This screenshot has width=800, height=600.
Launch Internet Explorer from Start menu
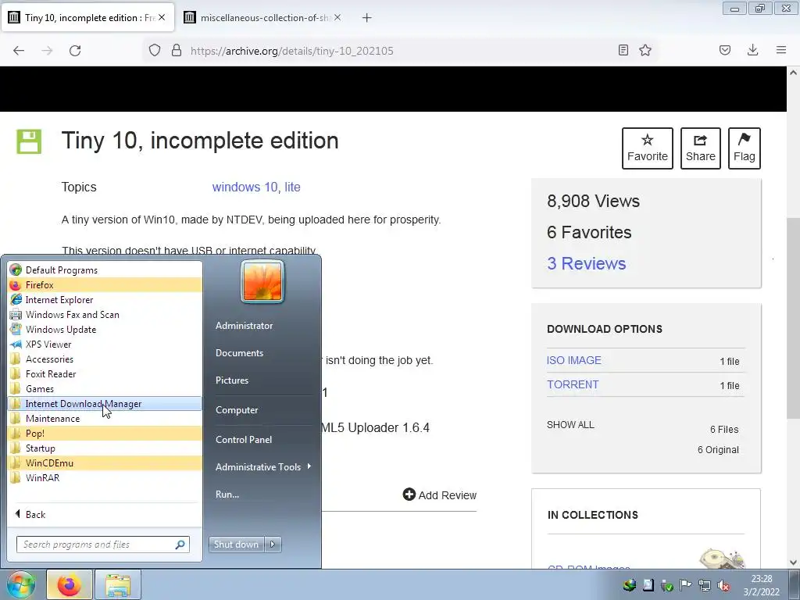pos(105,299)
